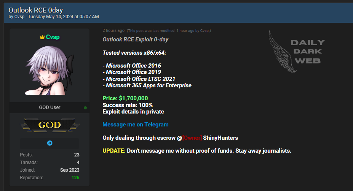Click the author byline under the title
Image resolution: width=353 pixels, height=191 pixels.
click(54, 17)
